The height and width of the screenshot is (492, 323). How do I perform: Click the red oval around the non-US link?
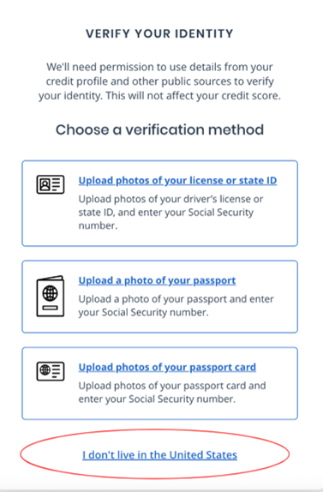point(155,454)
